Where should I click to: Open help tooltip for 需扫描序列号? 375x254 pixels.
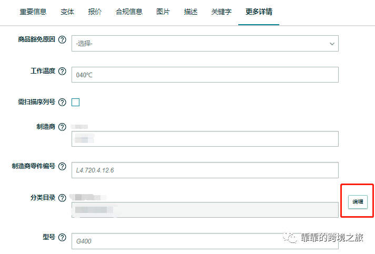(x=62, y=102)
